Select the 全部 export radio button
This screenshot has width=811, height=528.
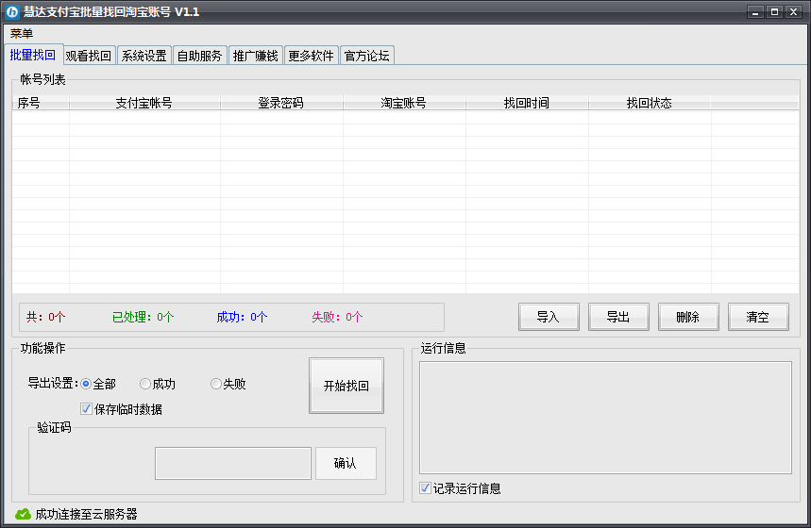click(x=86, y=384)
